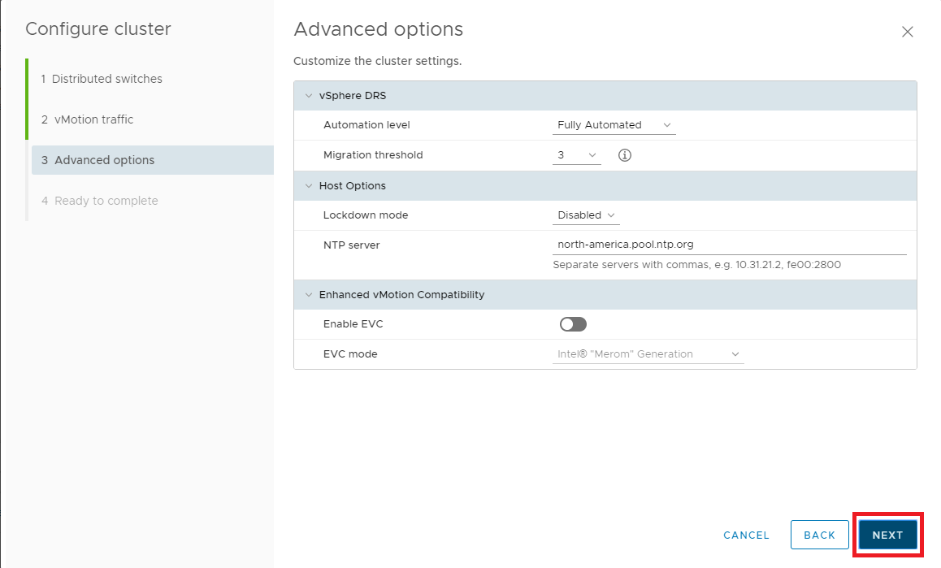
Task: Open the Migration threshold dropdown
Action: coord(576,155)
